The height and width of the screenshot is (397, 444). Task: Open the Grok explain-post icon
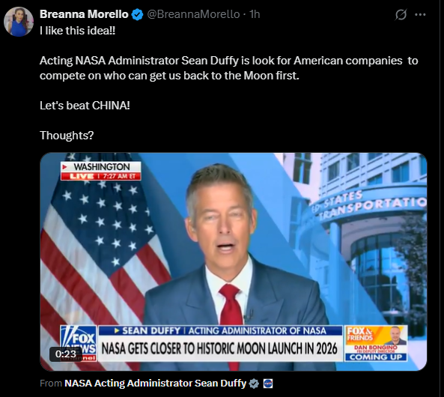[x=401, y=14]
